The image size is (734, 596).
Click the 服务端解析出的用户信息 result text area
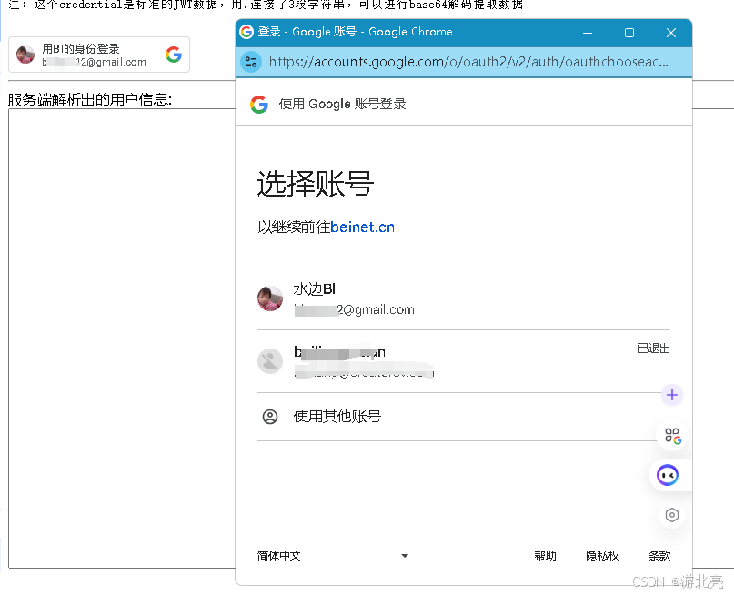point(122,338)
